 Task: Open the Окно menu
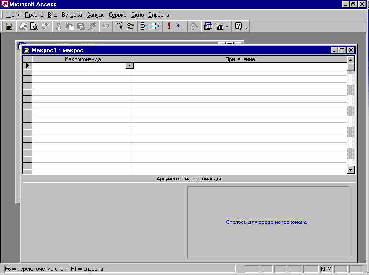[137, 15]
